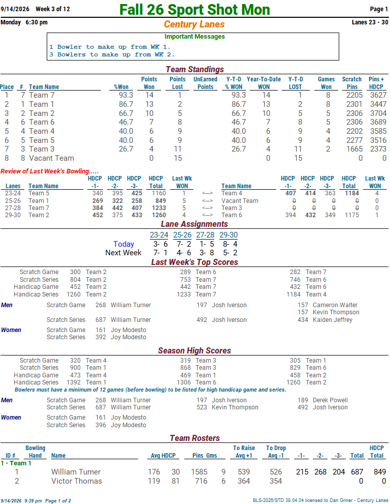The height and width of the screenshot is (504, 390).
Task: Click Joy Modesto's 392 scratch series entry
Action: (121, 337)
